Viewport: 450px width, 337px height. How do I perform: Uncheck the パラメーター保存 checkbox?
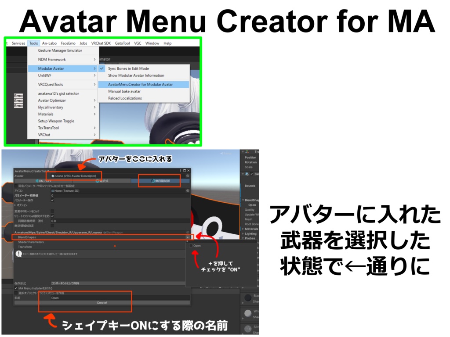[x=52, y=200]
